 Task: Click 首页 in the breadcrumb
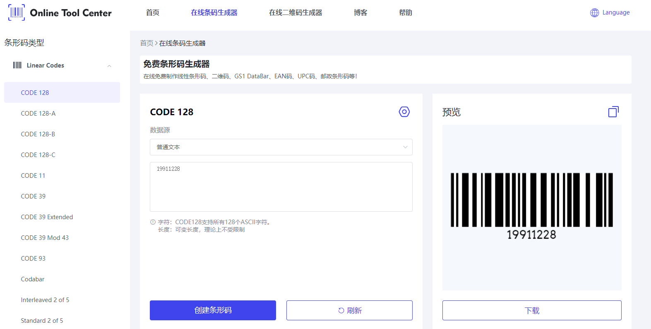coord(147,43)
